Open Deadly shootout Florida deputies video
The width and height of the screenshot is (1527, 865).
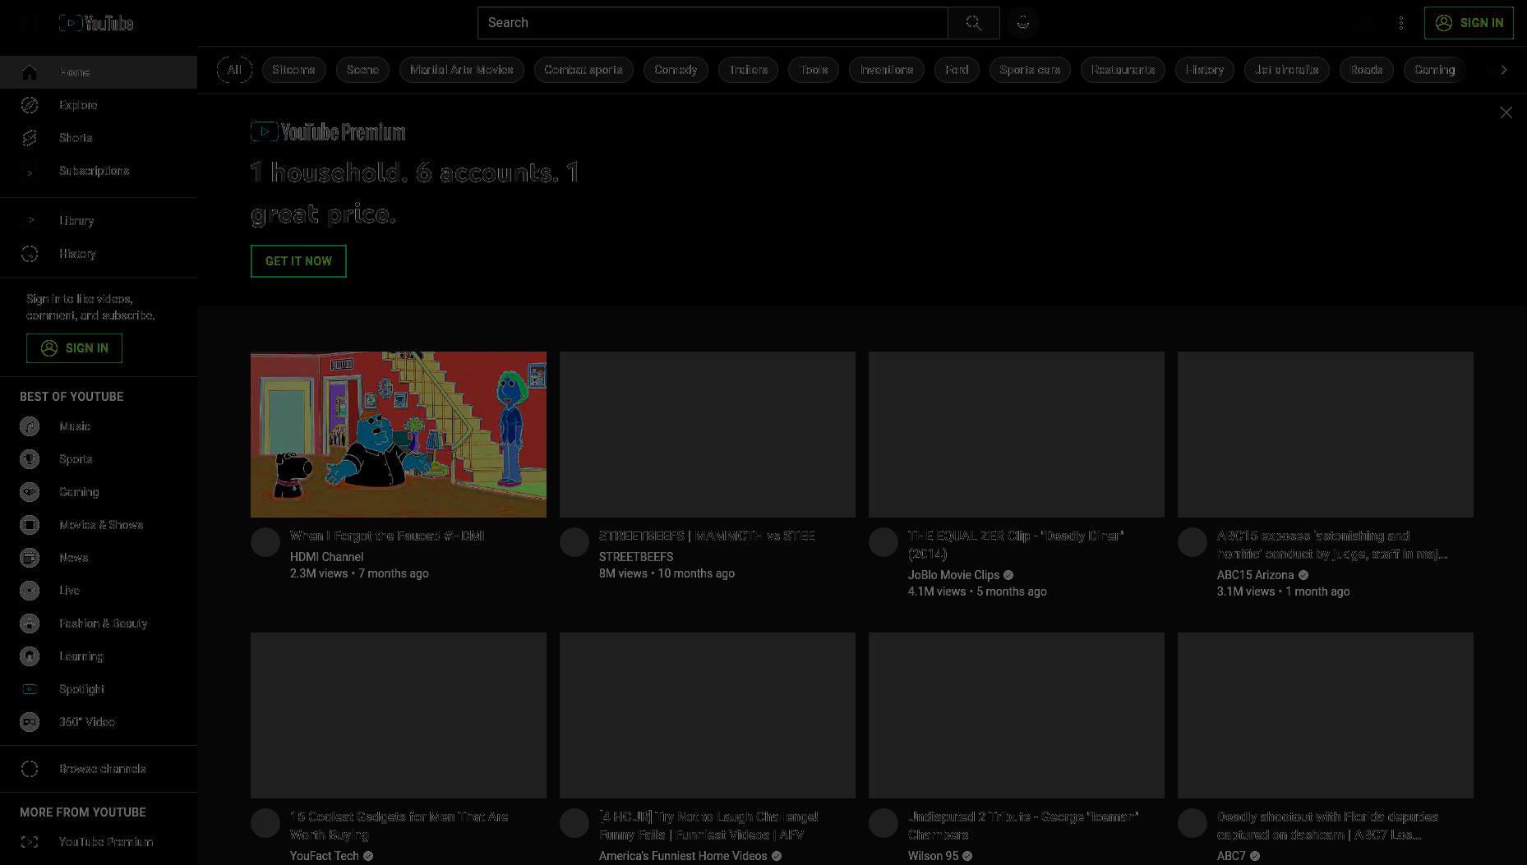click(1327, 826)
